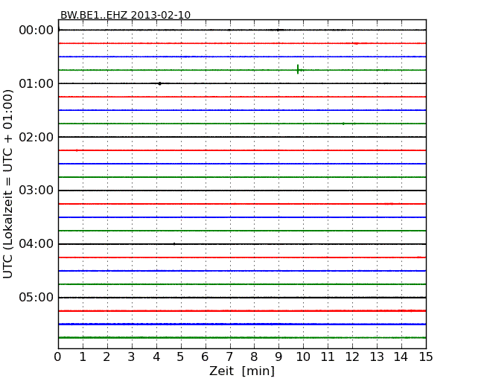This screenshot has height=387, width=484.
Task: Click the UTC Lokalzeit vertical axis label
Action: (8, 184)
